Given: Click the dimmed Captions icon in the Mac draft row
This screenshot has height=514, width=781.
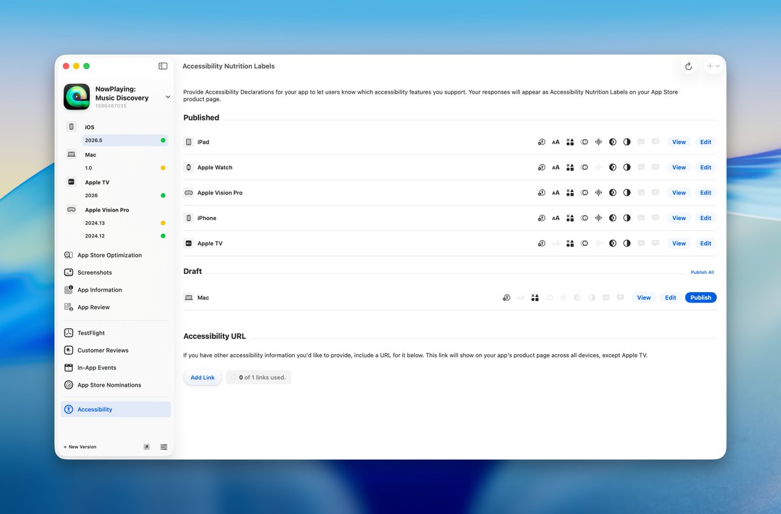Looking at the screenshot, I should (x=606, y=297).
